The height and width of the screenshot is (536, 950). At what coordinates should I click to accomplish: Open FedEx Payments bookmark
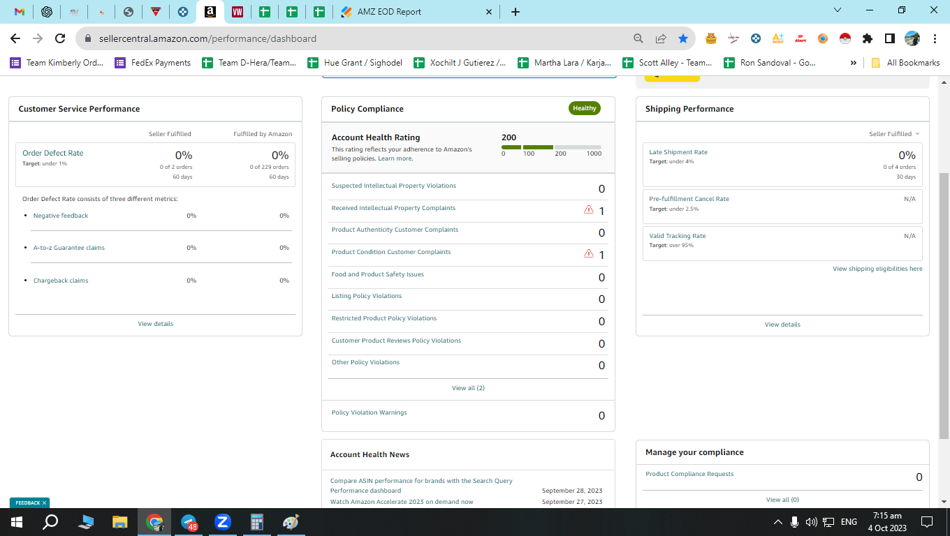coord(153,63)
